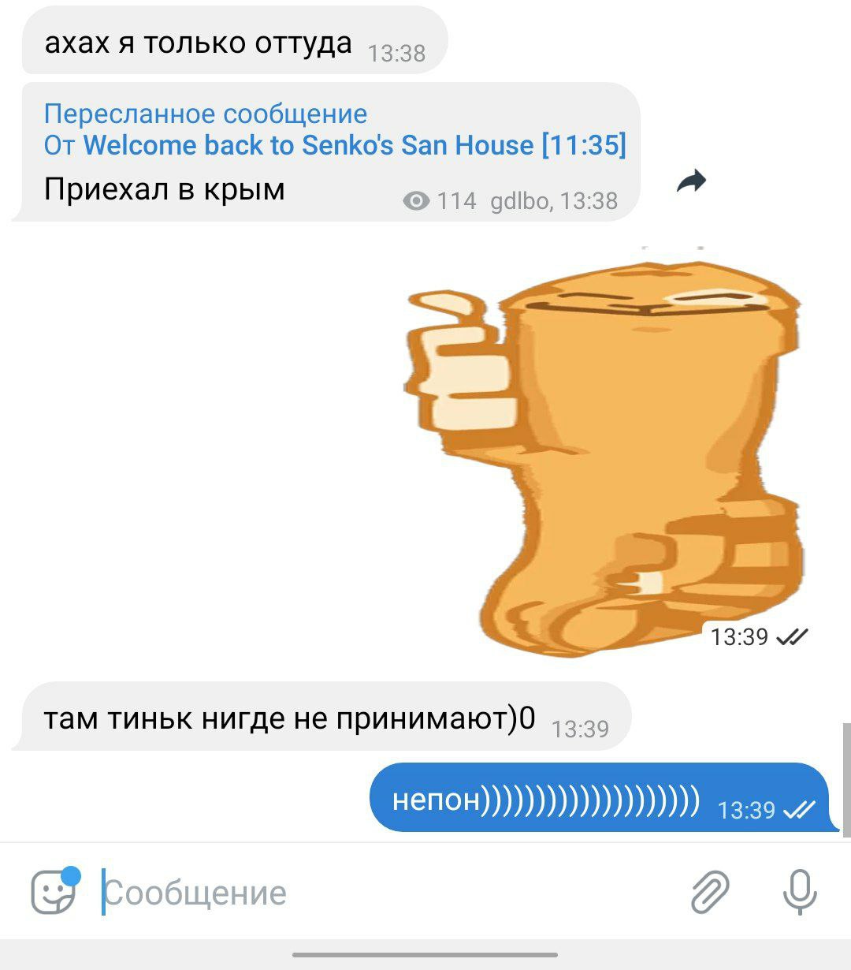The width and height of the screenshot is (851, 970).
Task: Tap the microphone voice message icon
Action: 800,892
